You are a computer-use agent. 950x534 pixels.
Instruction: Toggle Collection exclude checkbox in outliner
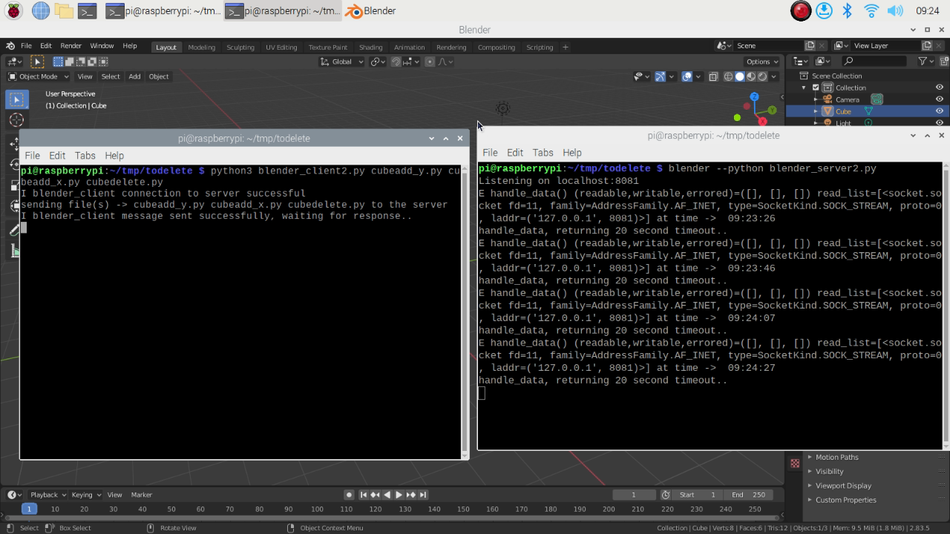(x=816, y=88)
